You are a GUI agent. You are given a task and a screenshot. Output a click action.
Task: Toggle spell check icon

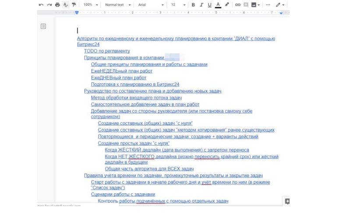click(x=65, y=5)
